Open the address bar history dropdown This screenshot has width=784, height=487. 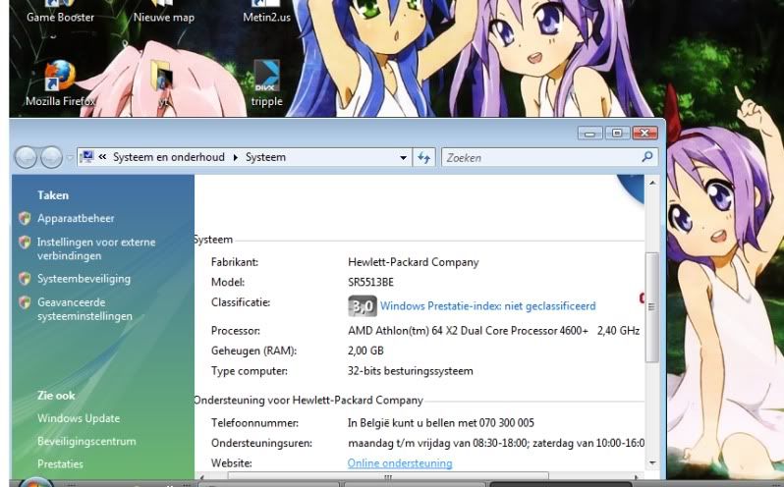click(x=403, y=158)
